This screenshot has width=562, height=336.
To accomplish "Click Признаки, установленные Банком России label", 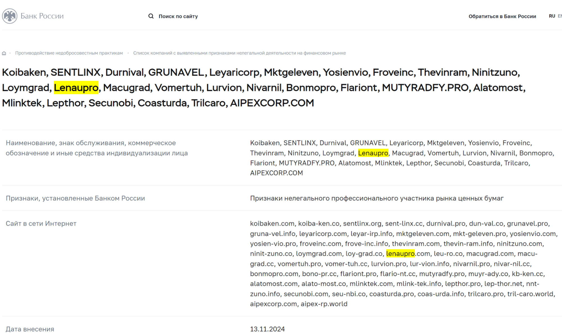I will pos(75,198).
